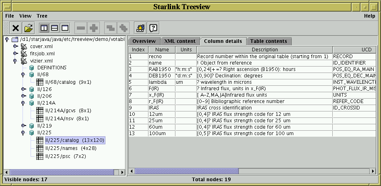Toggle the single-pane no-detail layout
Image resolution: width=381 pixels, height=186 pixels.
click(64, 28)
